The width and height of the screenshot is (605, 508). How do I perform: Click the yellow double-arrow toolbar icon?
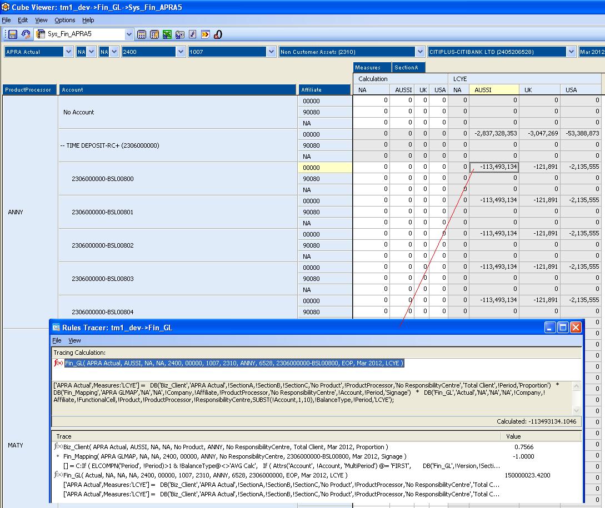click(205, 34)
